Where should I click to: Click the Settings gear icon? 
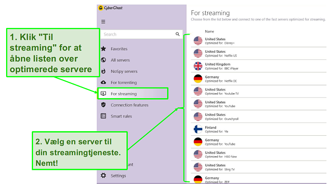click(x=103, y=175)
